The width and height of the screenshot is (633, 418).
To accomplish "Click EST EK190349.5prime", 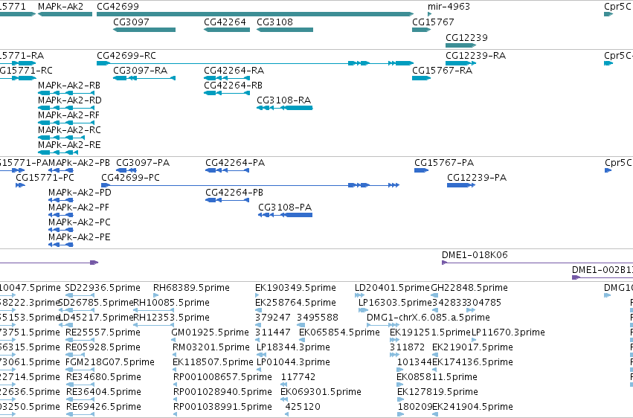I will click(x=257, y=295).
